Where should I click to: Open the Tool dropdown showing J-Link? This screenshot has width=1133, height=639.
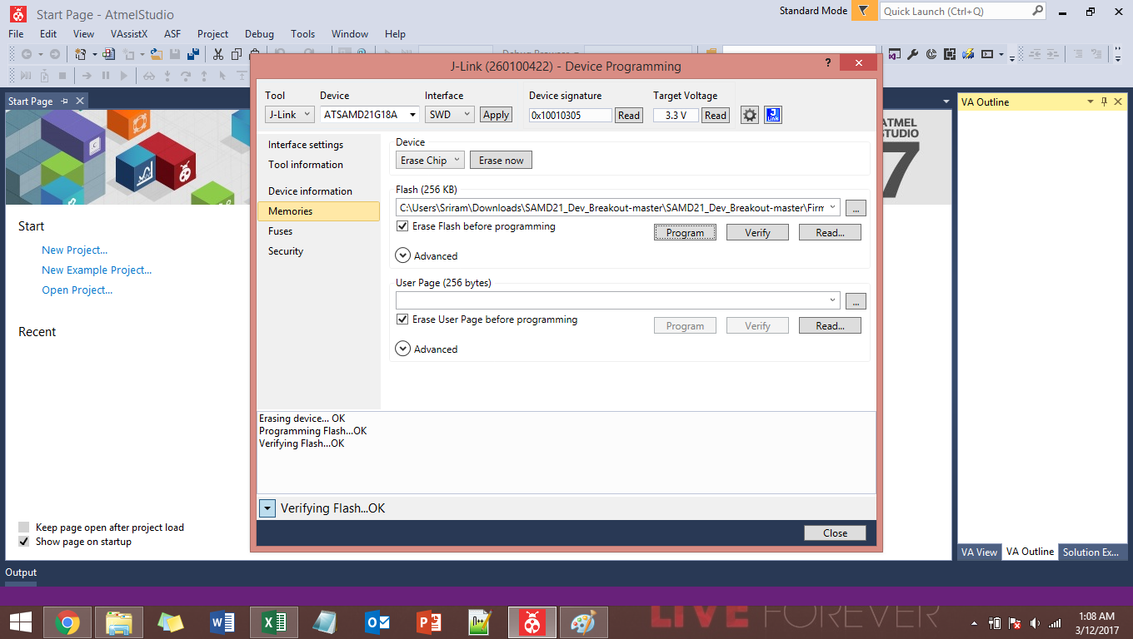289,115
